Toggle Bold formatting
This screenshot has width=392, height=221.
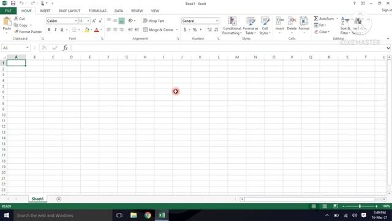pyautogui.click(x=49, y=30)
